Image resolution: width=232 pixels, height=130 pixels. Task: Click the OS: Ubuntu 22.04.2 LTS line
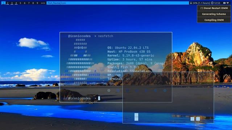(x=128, y=48)
